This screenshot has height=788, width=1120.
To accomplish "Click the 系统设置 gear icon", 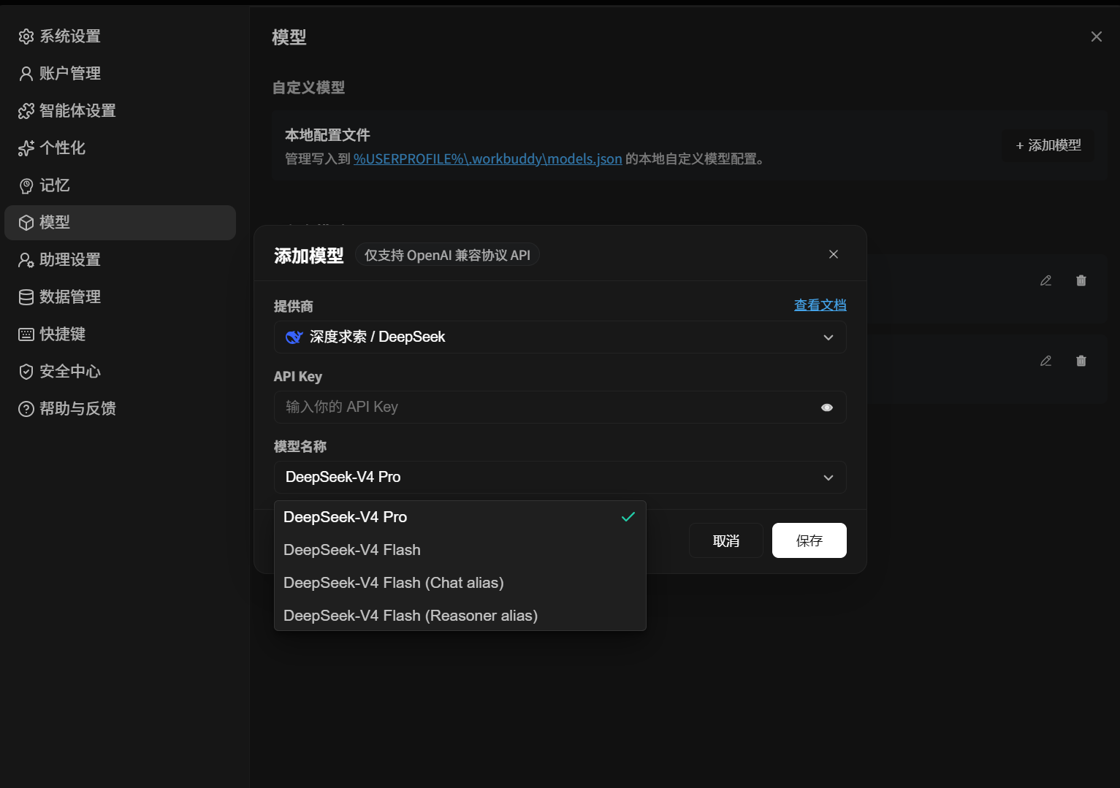I will (x=26, y=37).
